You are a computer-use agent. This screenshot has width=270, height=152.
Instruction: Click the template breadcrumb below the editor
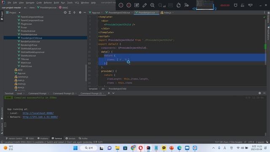click(93, 89)
